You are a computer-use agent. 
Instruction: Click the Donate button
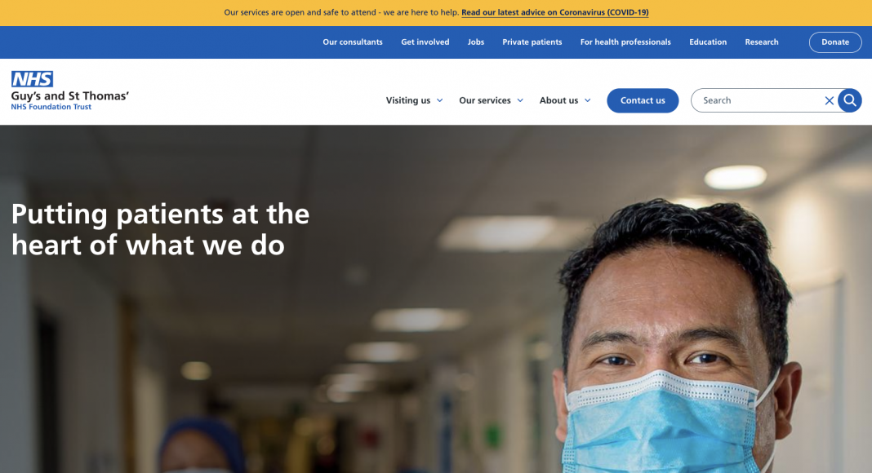coord(835,42)
